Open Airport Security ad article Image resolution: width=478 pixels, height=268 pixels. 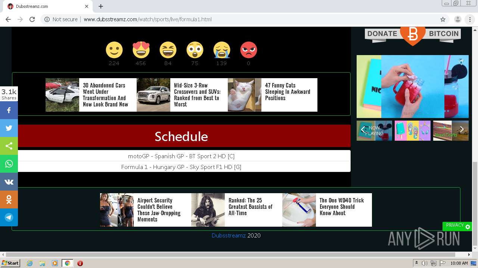click(146, 210)
